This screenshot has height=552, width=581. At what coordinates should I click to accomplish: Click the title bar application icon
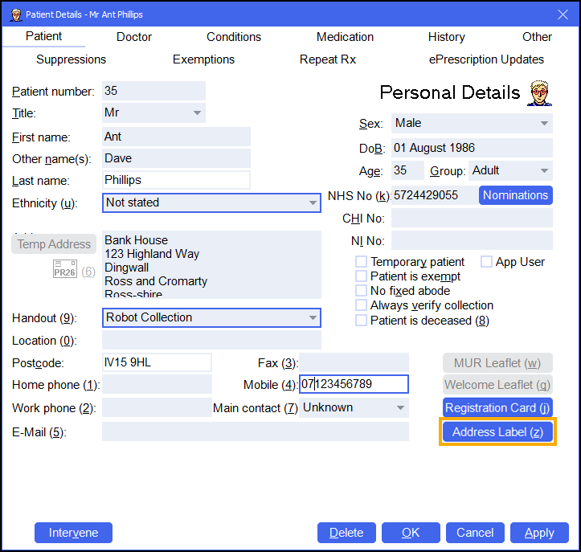pos(14,14)
